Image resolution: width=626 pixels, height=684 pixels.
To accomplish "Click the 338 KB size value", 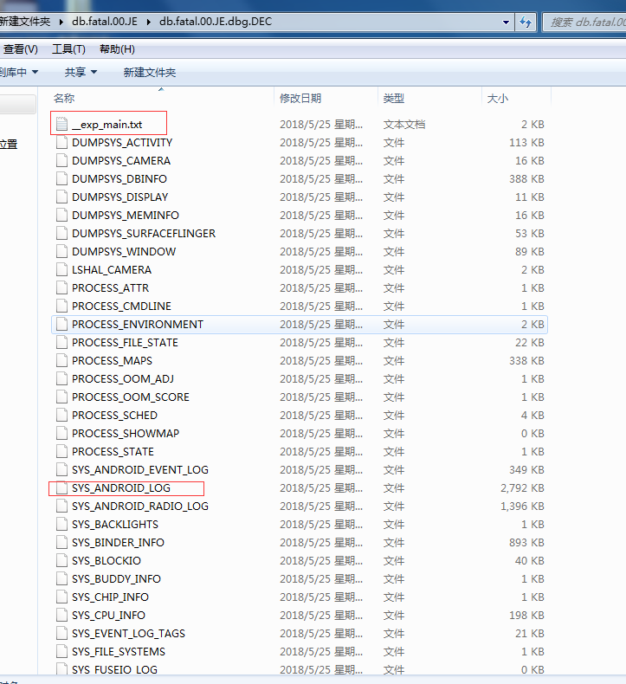I will pos(526,361).
